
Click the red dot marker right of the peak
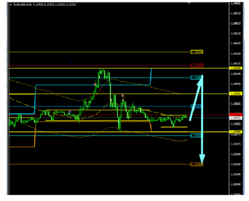(x=122, y=96)
